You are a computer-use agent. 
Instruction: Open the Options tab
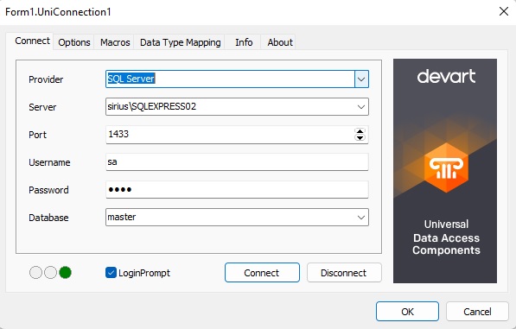tap(74, 42)
